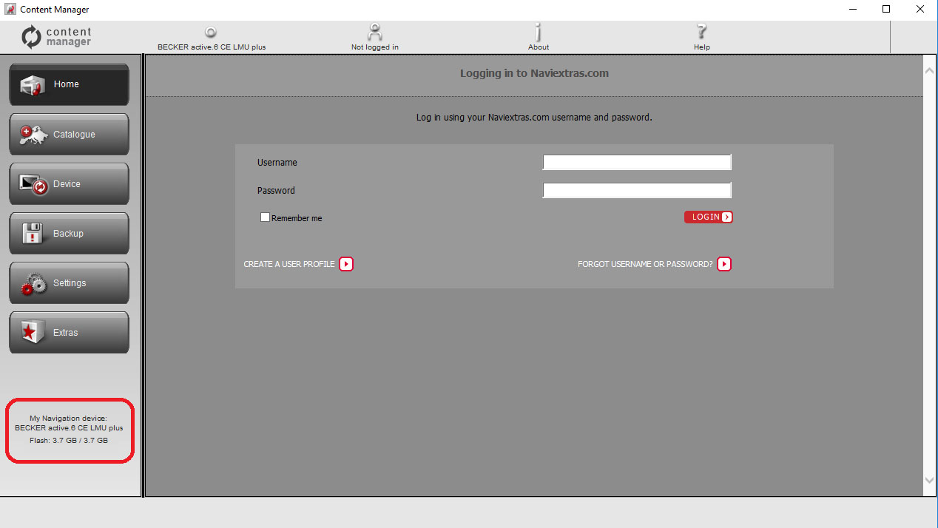Open Help question mark icon
938x528 pixels.
tap(702, 32)
